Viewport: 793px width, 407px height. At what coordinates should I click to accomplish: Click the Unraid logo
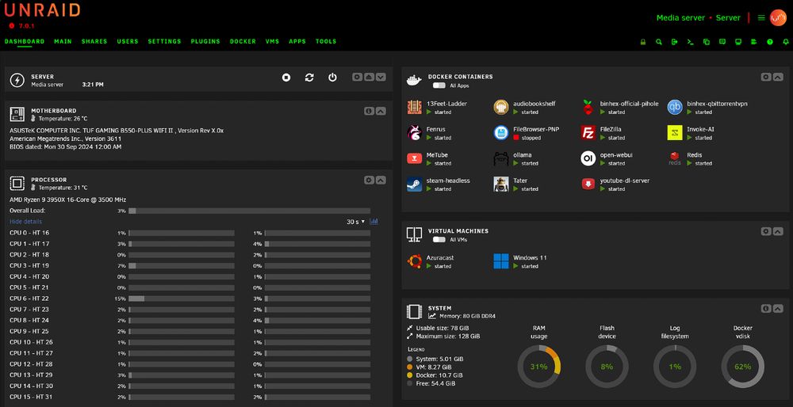click(42, 10)
